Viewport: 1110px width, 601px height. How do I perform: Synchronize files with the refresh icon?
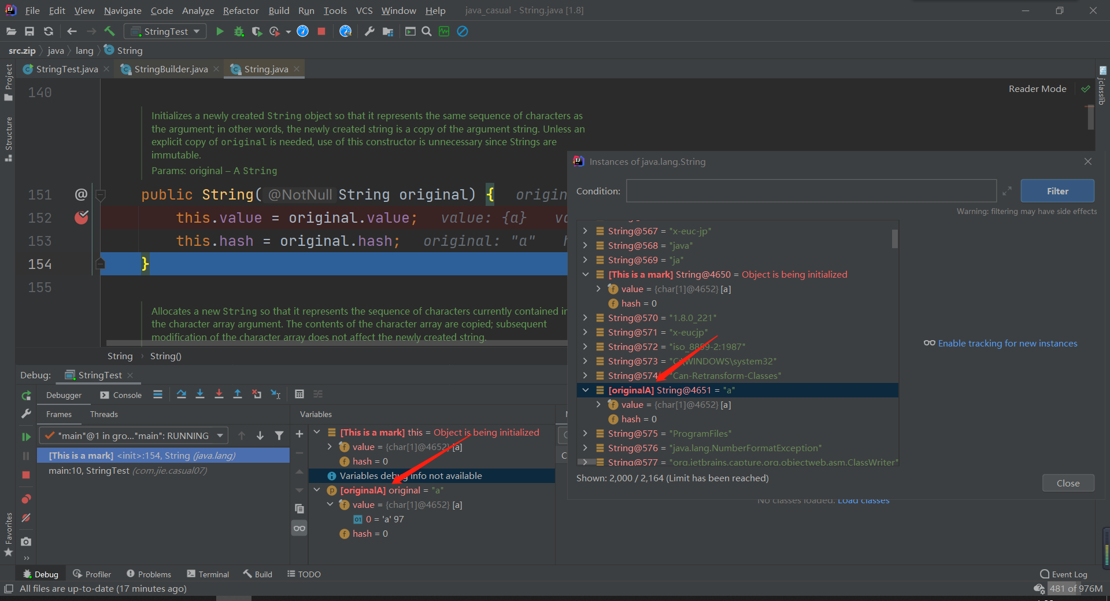pos(49,31)
